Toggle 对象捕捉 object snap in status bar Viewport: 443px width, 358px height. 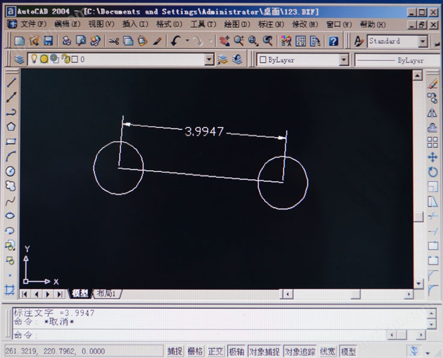tap(264, 351)
